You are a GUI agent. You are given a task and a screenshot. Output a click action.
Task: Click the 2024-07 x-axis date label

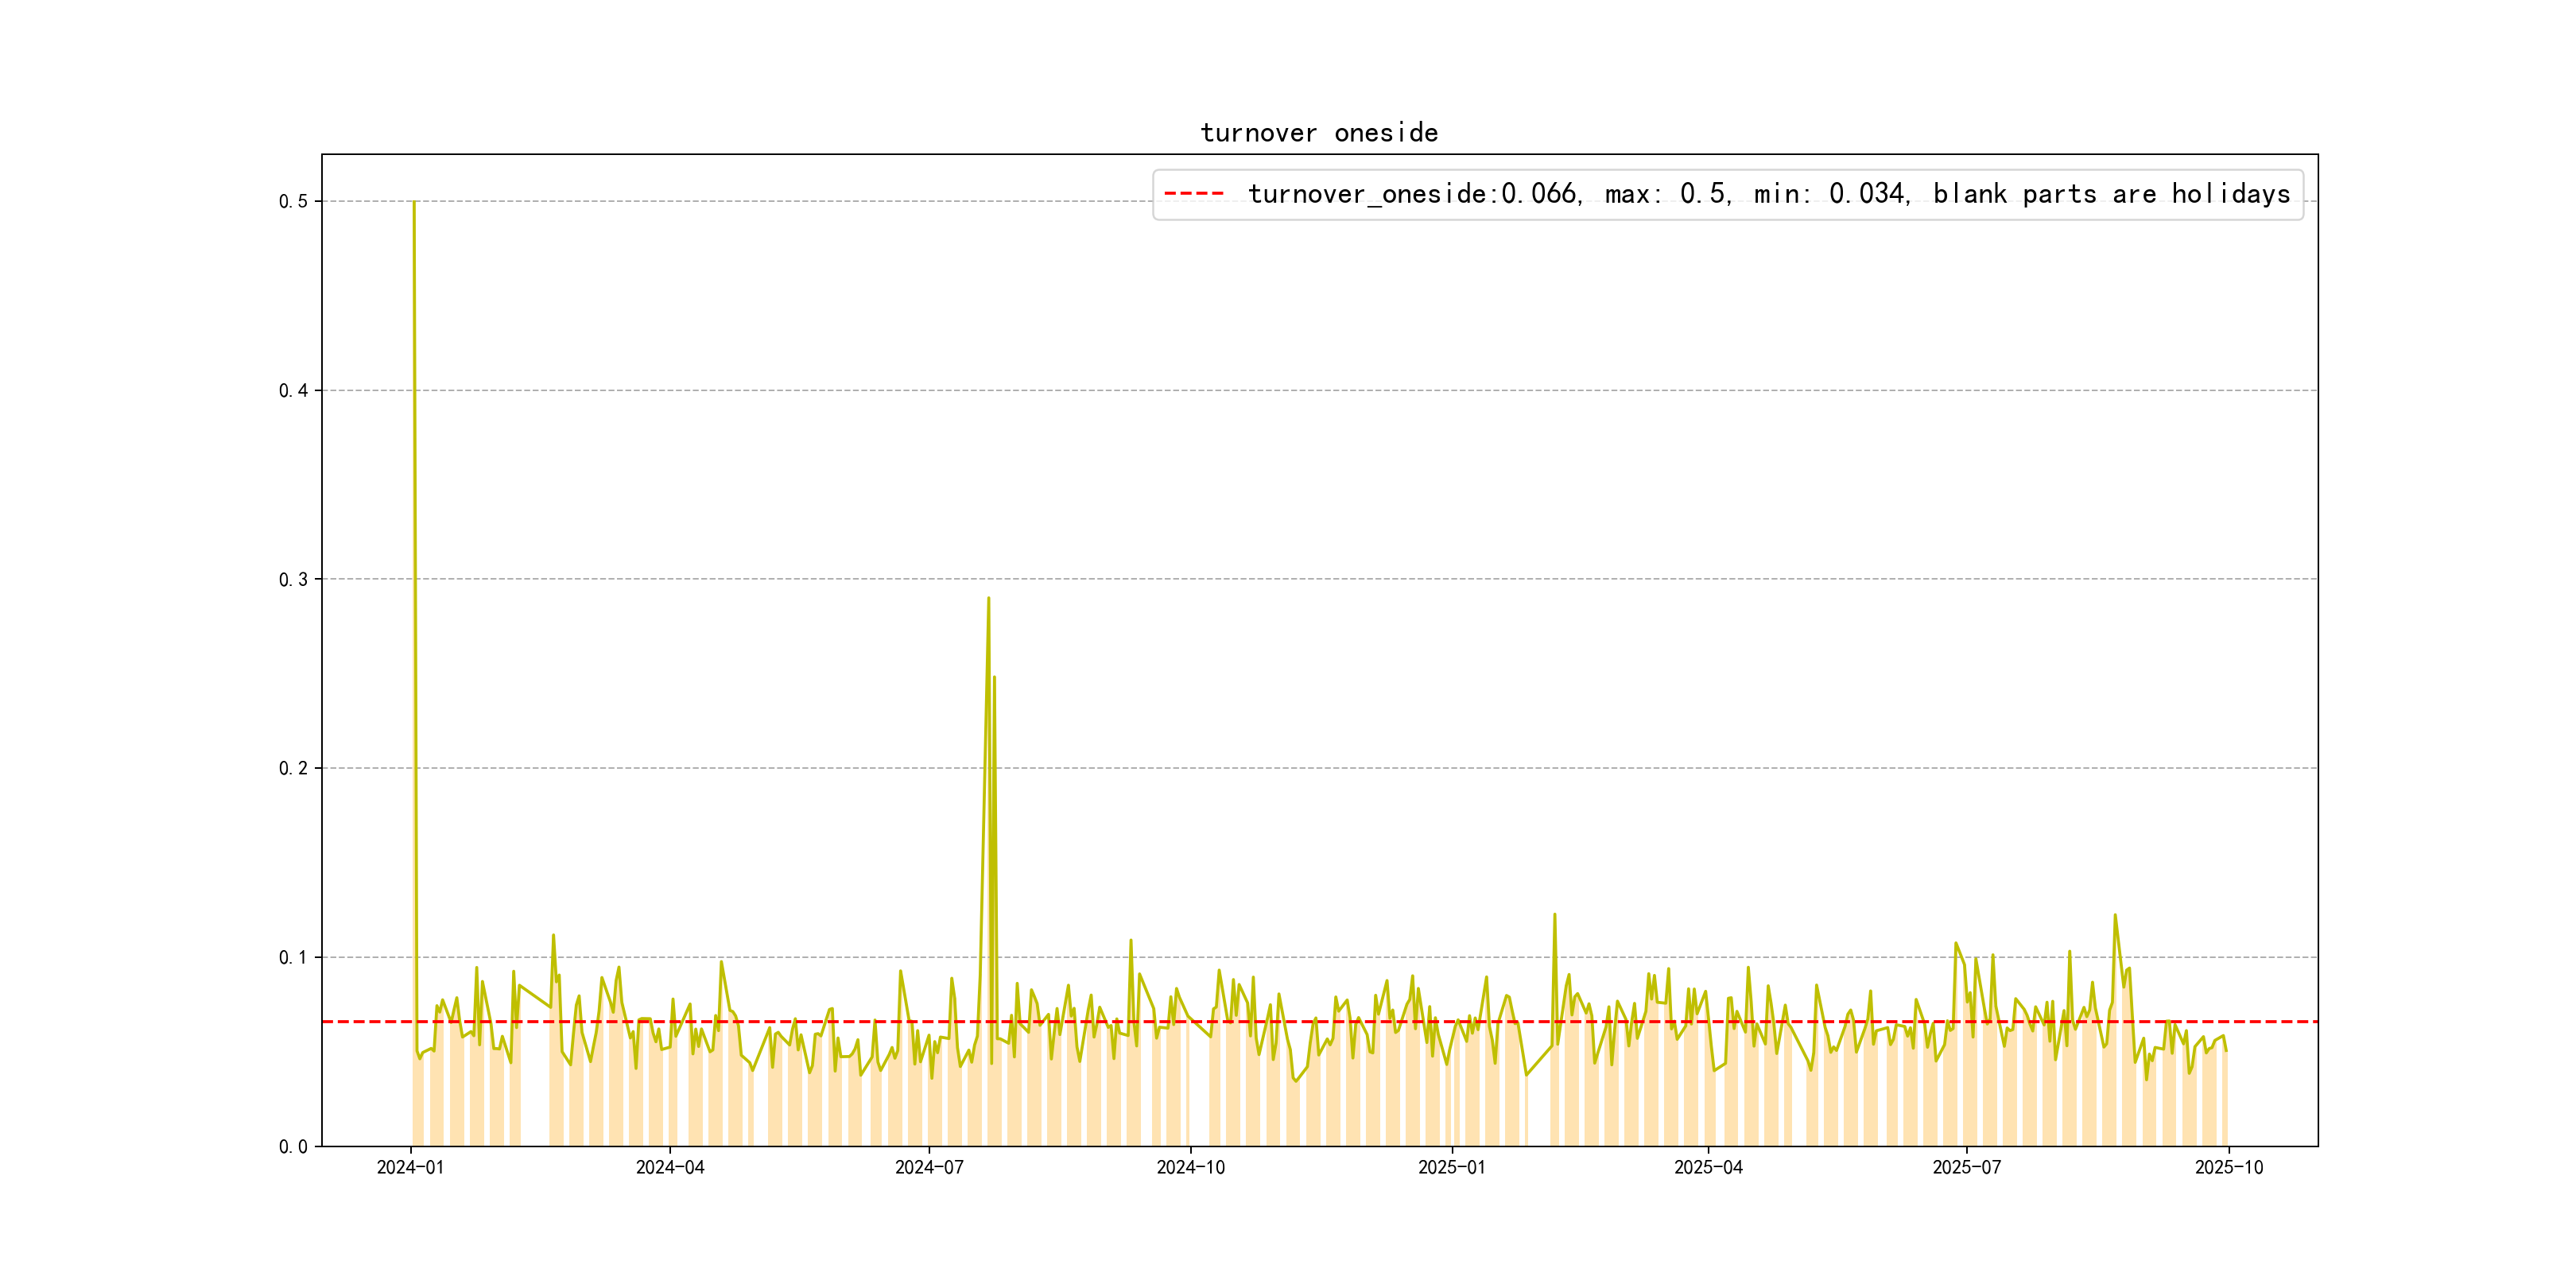pos(929,1168)
